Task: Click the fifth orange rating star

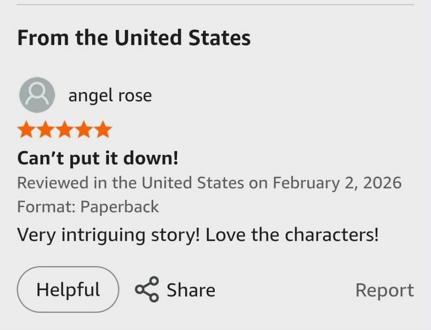Action: pyautogui.click(x=102, y=130)
